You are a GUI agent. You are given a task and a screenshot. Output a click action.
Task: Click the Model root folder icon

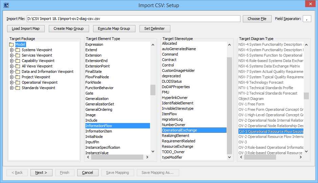point(11,44)
